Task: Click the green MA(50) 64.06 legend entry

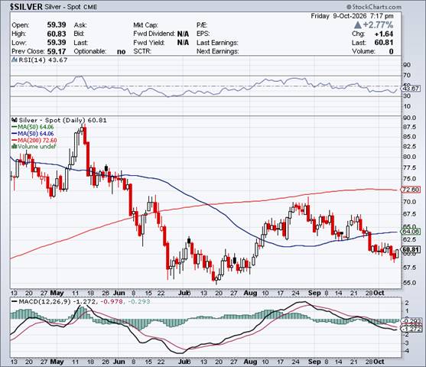Action: pyautogui.click(x=35, y=127)
